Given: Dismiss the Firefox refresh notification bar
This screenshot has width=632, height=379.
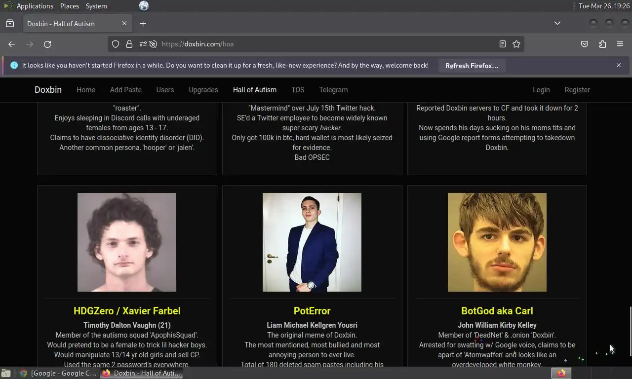Looking at the screenshot, I should point(619,65).
